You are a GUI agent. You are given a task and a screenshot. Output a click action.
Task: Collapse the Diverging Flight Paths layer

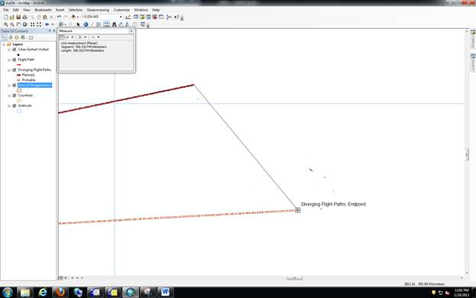(9, 70)
